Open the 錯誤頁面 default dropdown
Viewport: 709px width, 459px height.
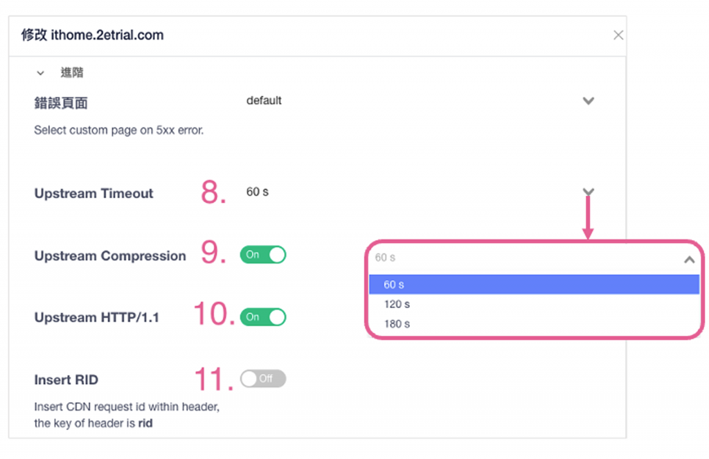coord(588,101)
